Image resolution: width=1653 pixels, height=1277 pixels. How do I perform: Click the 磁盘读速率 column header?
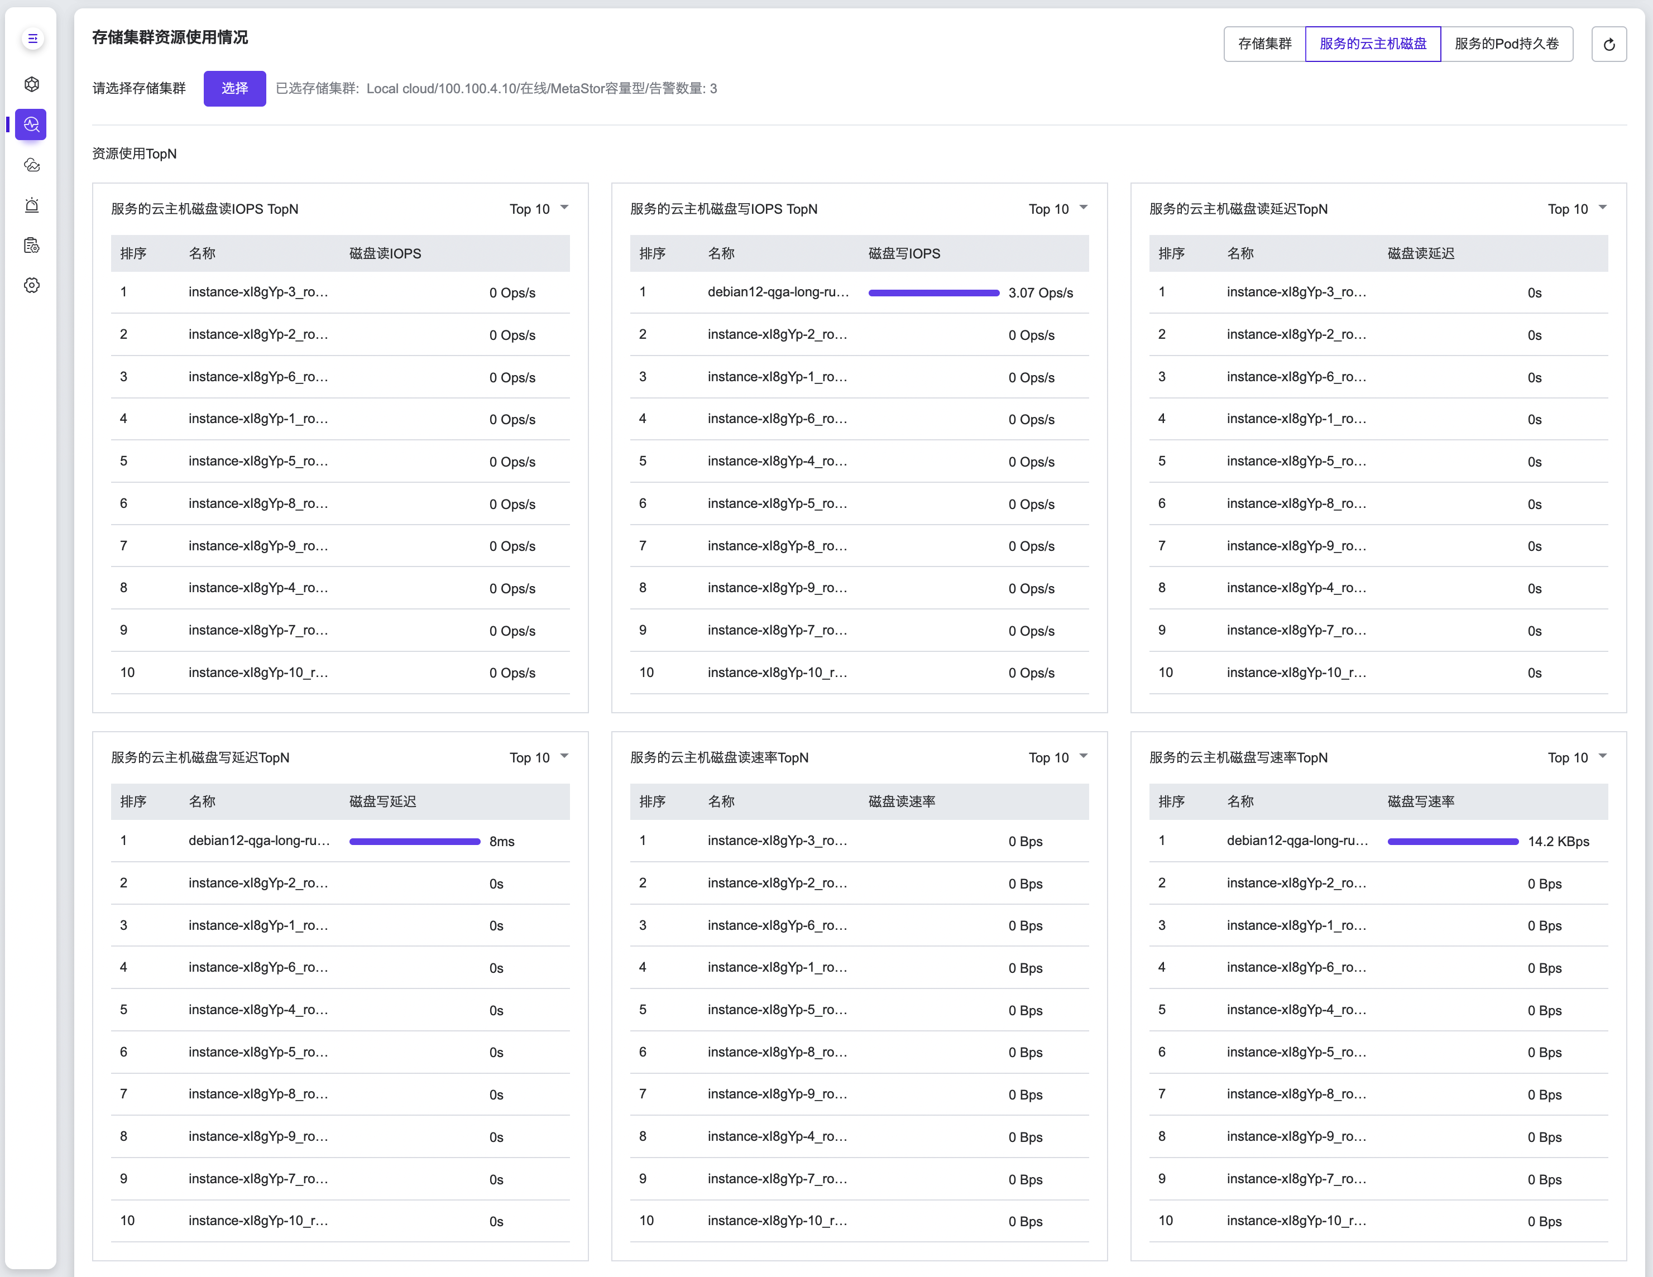coord(902,802)
